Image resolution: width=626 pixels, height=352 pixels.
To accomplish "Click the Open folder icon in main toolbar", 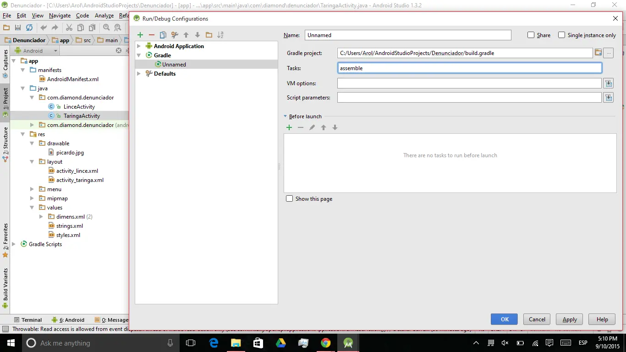I will point(6,27).
